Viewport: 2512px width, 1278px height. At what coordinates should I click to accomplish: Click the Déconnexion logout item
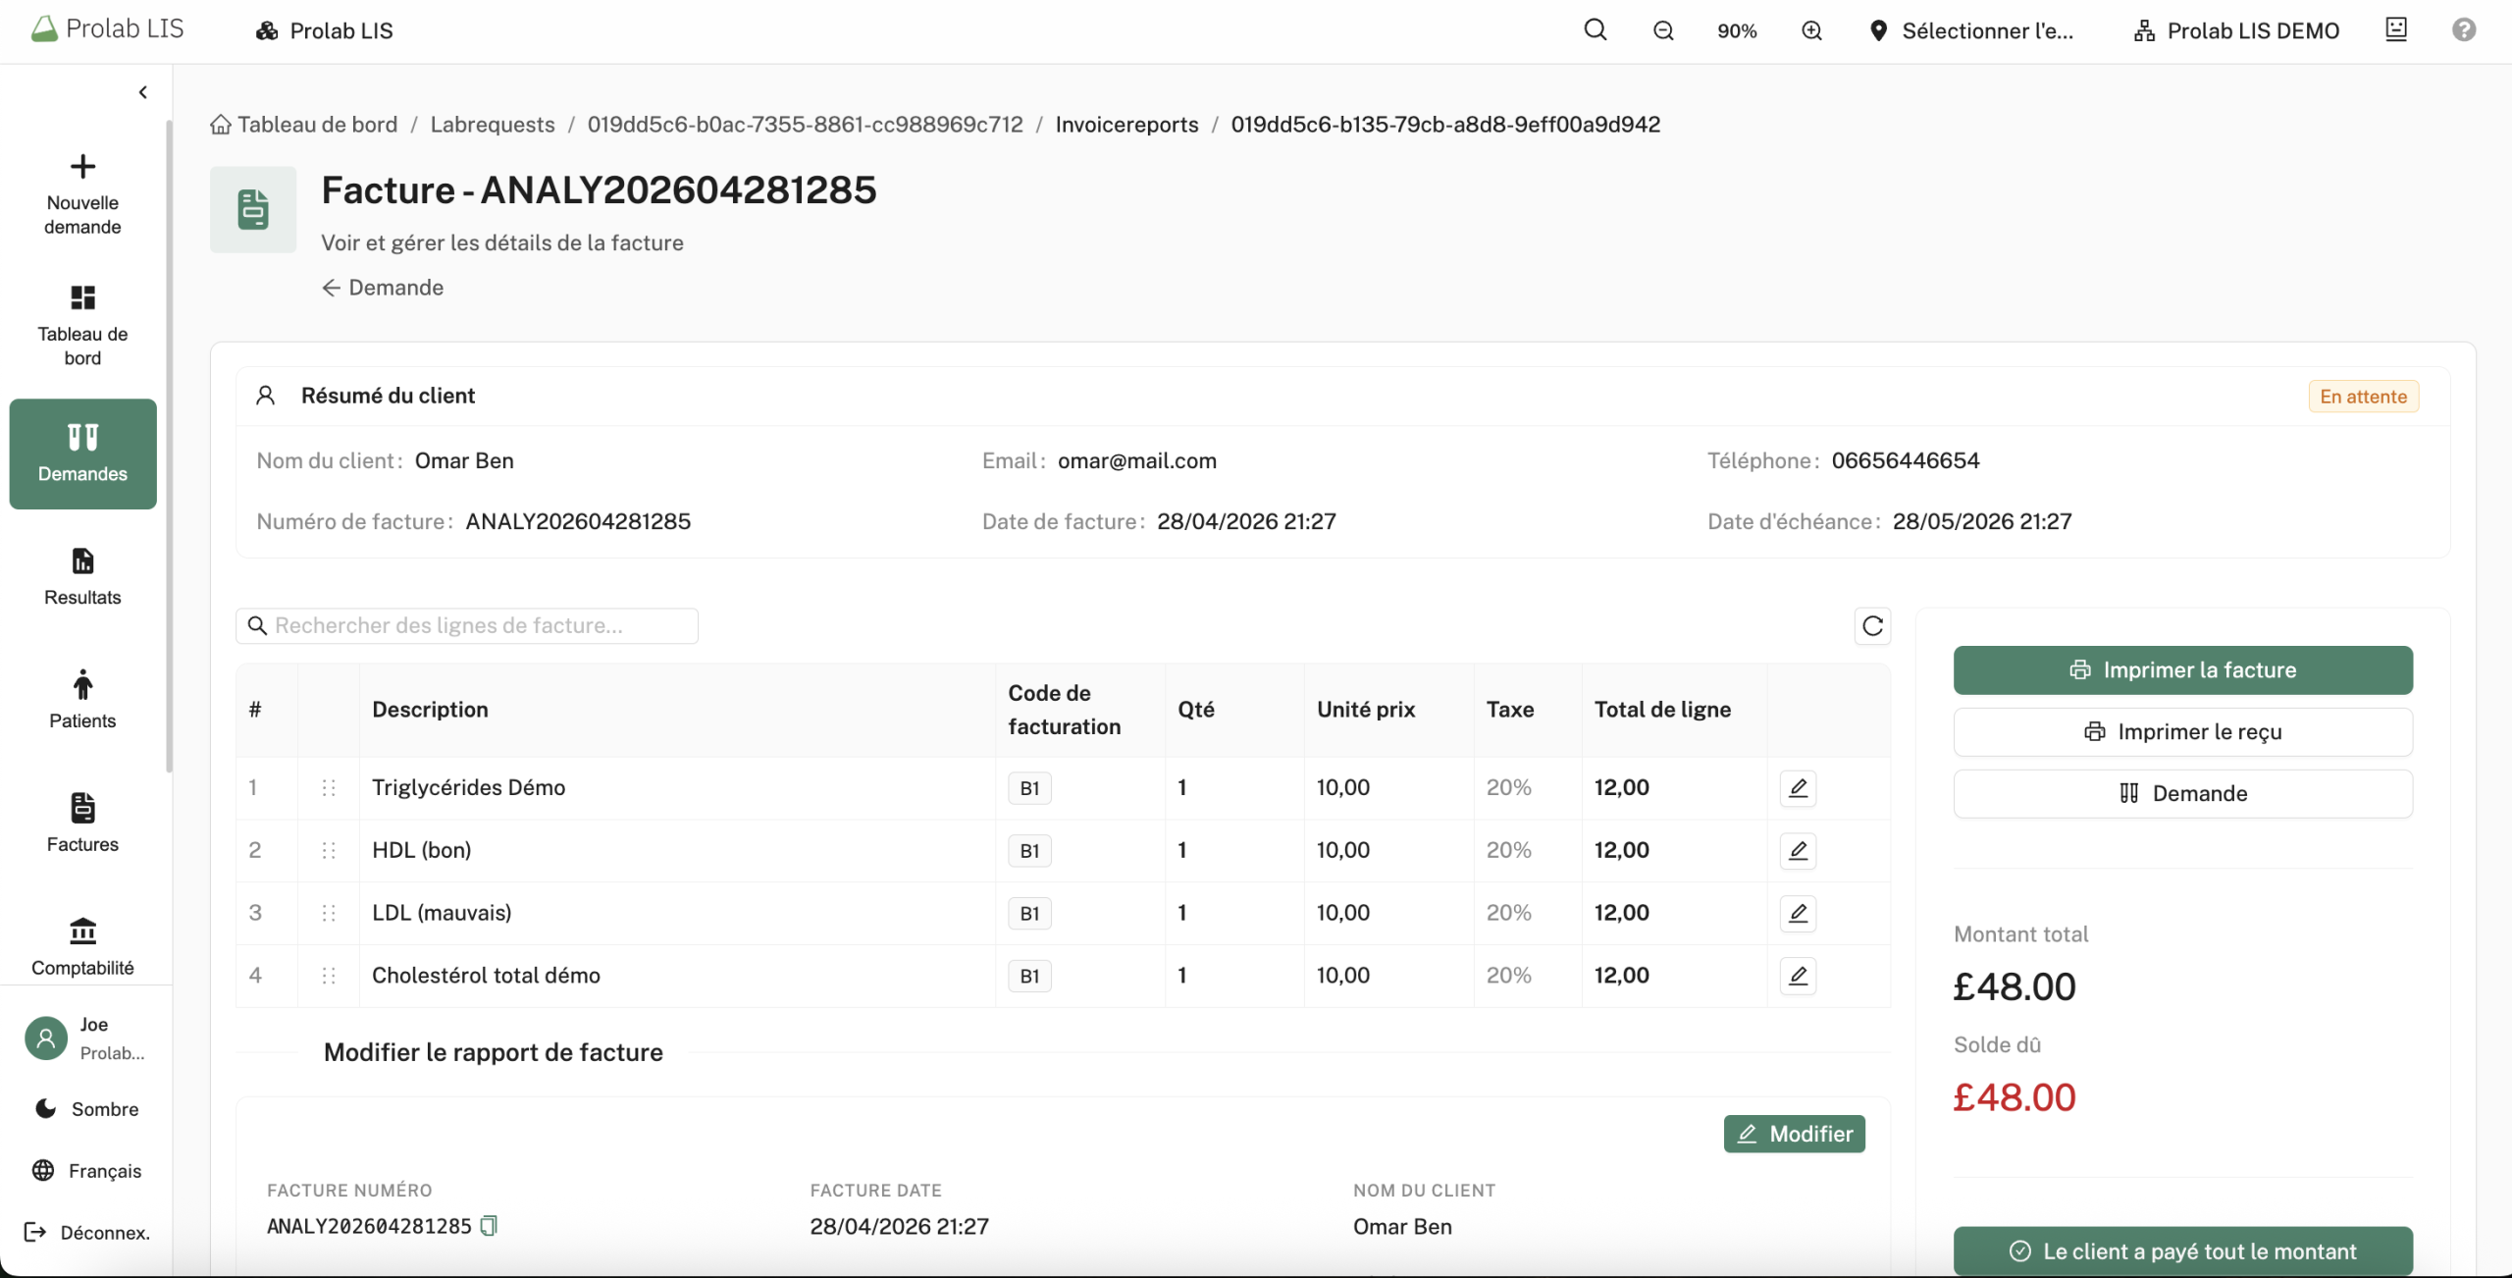point(86,1232)
